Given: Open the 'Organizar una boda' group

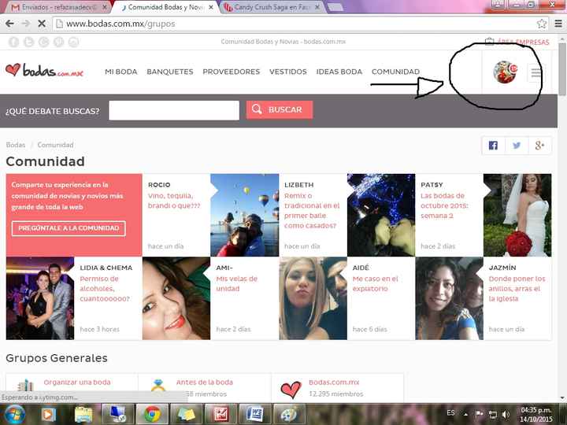Looking at the screenshot, I should point(77,382).
